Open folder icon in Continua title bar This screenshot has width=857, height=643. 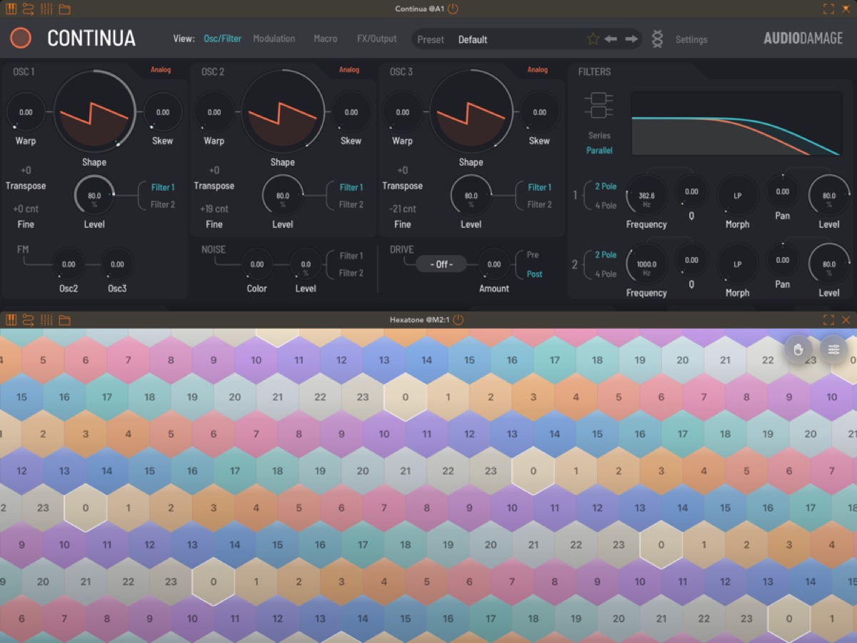tap(64, 9)
